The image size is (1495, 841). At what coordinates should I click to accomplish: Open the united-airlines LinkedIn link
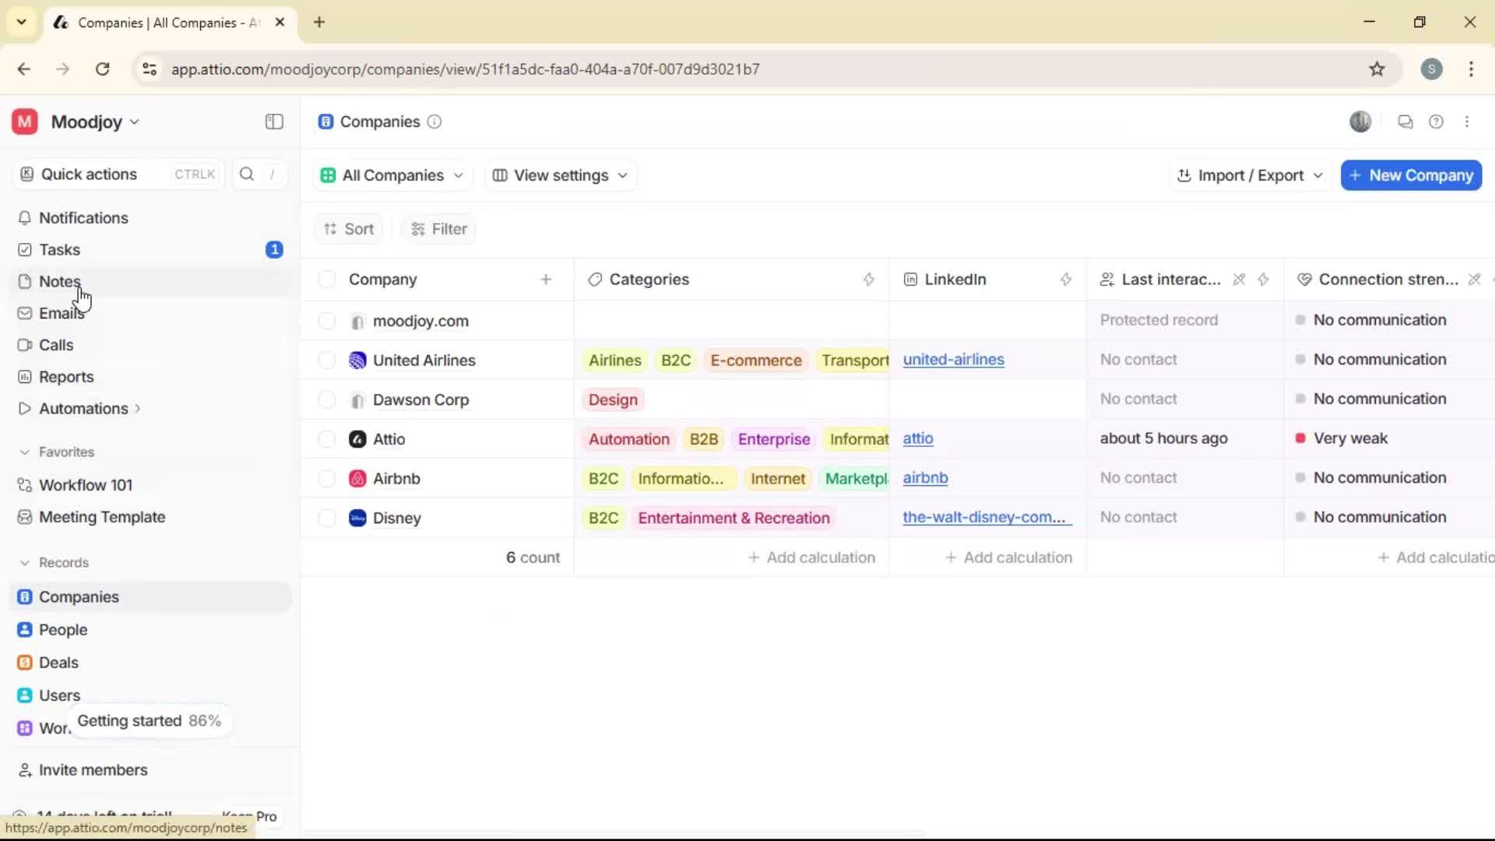(x=953, y=360)
